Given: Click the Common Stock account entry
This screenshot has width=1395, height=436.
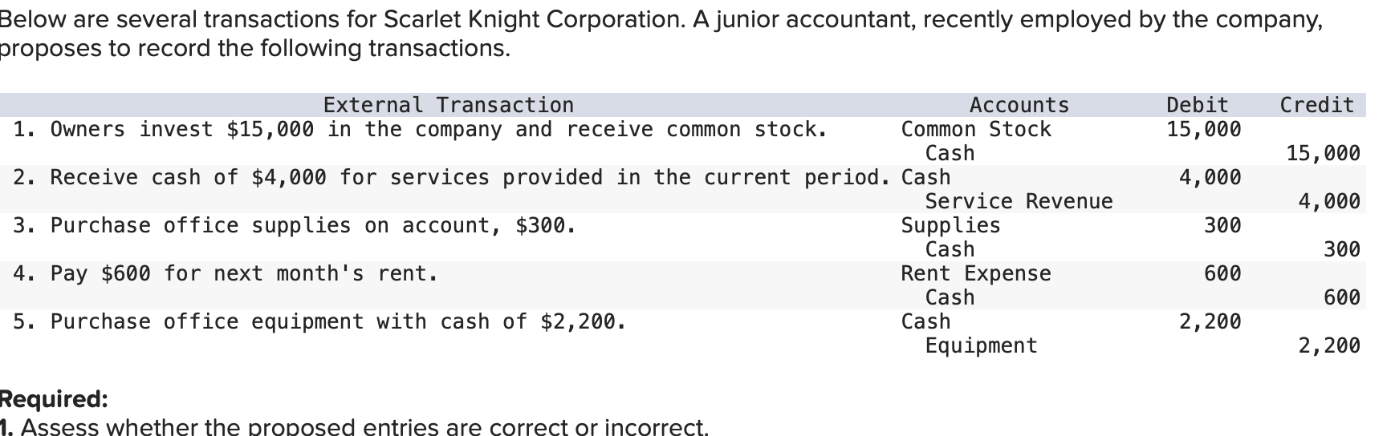Looking at the screenshot, I should click(x=976, y=129).
